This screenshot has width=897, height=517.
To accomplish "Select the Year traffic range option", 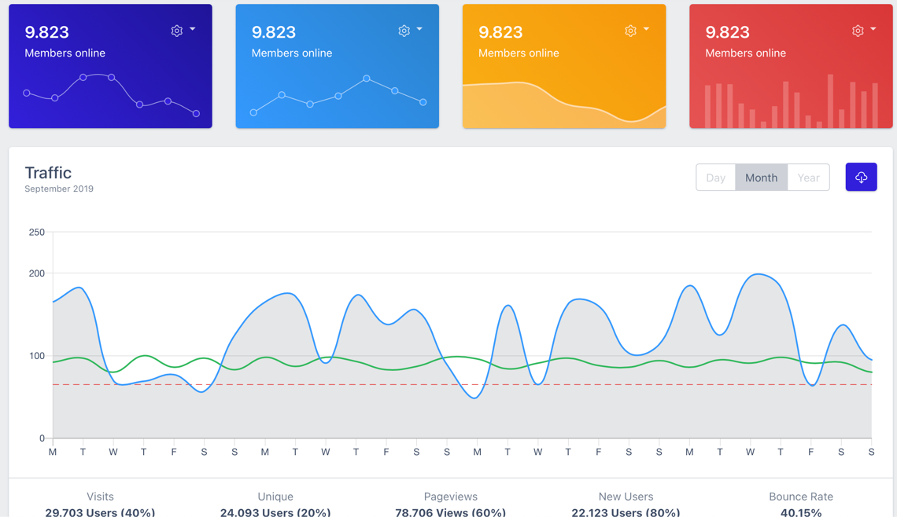I will [x=808, y=178].
